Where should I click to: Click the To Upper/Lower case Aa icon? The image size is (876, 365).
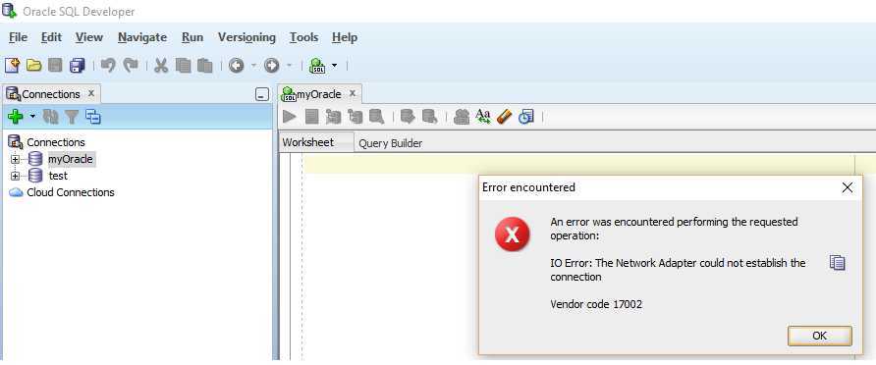[x=483, y=116]
